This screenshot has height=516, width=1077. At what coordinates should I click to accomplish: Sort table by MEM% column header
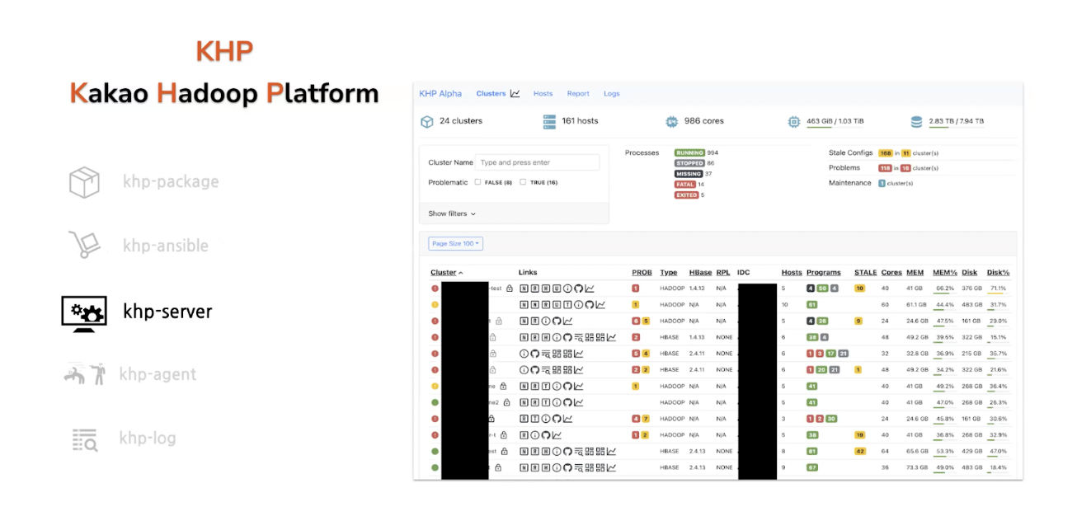(x=944, y=273)
